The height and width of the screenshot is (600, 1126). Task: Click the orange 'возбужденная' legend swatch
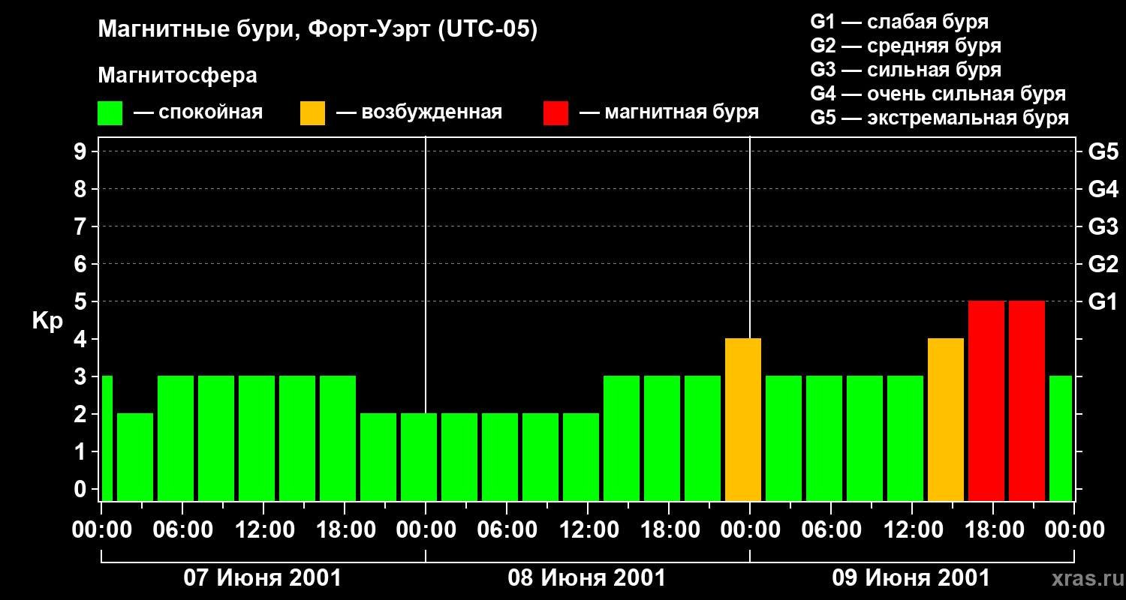coord(313,113)
